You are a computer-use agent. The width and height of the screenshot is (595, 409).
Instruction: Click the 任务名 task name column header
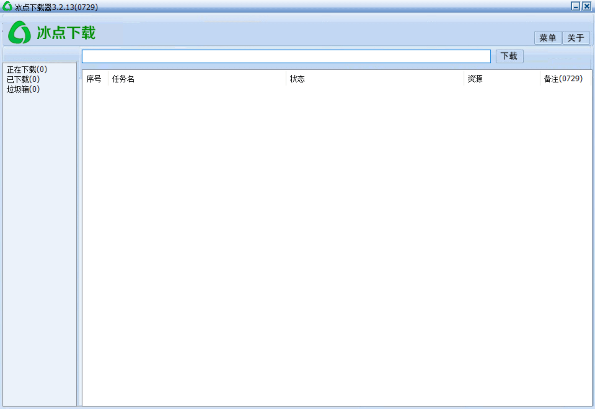click(x=123, y=79)
